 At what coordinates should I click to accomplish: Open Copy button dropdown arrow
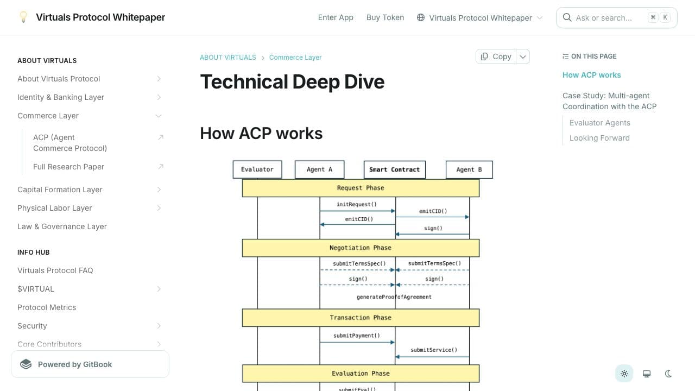pyautogui.click(x=522, y=56)
